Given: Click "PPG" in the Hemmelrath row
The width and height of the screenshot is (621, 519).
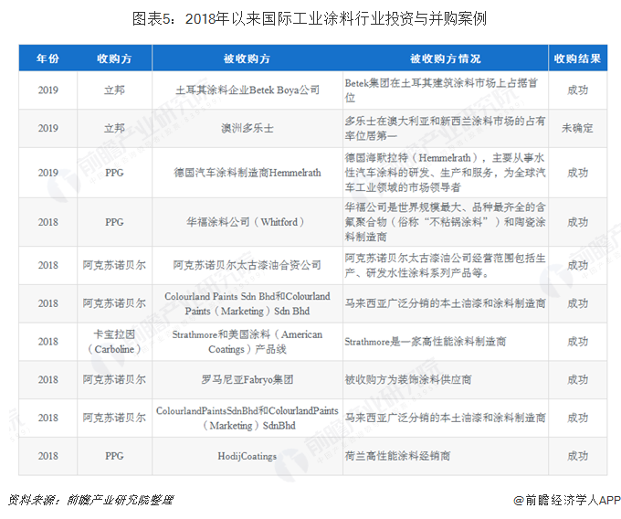Looking at the screenshot, I should [x=114, y=173].
